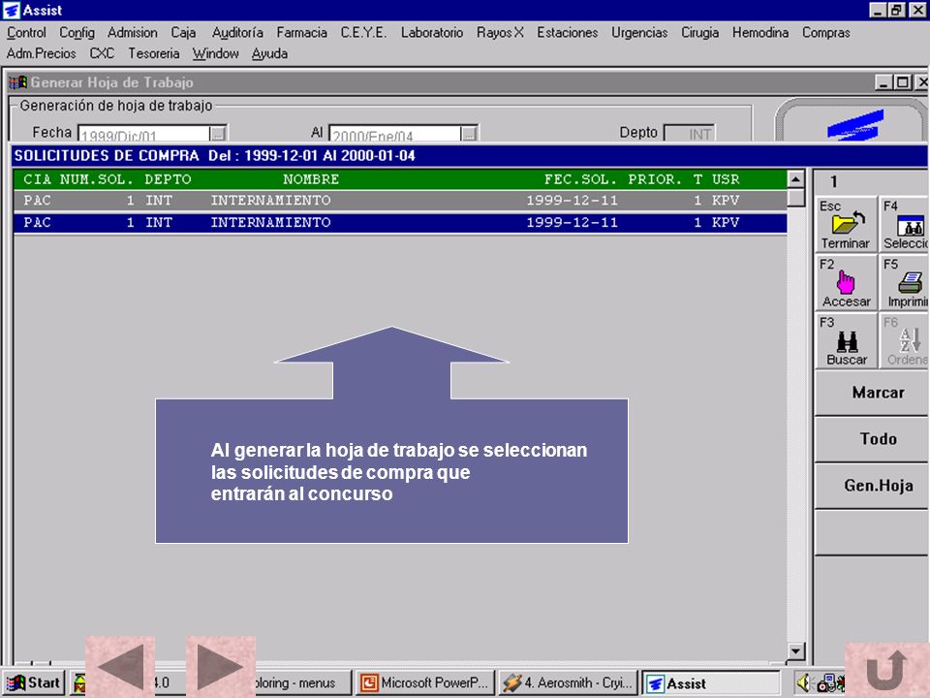Open the Compras menu

point(825,33)
